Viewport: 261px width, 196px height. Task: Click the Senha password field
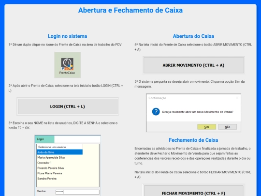[x=77, y=192]
